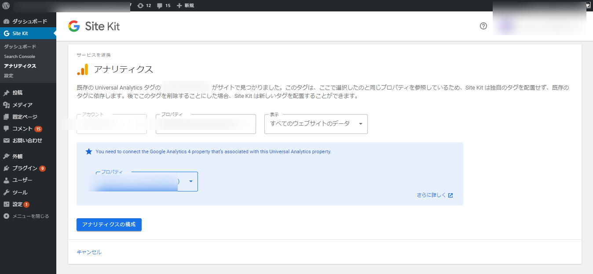Collapse sidebar with メニューを閉じる
The image size is (593, 274).
(x=28, y=216)
